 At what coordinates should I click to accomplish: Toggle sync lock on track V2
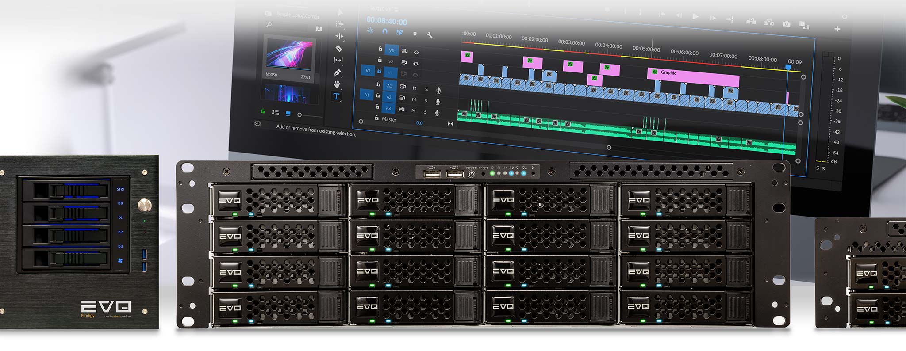coord(404,62)
